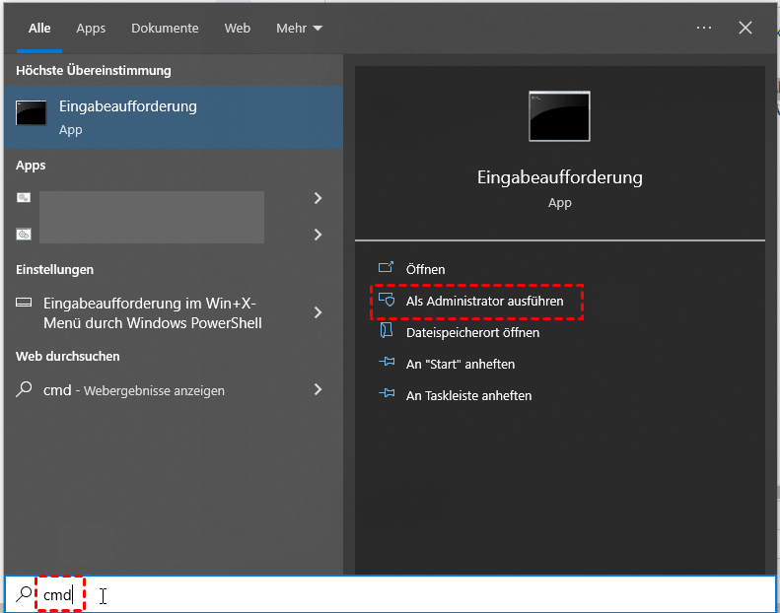The width and height of the screenshot is (780, 613).
Task: Click the magnifier icon in search box
Action: pos(24,595)
